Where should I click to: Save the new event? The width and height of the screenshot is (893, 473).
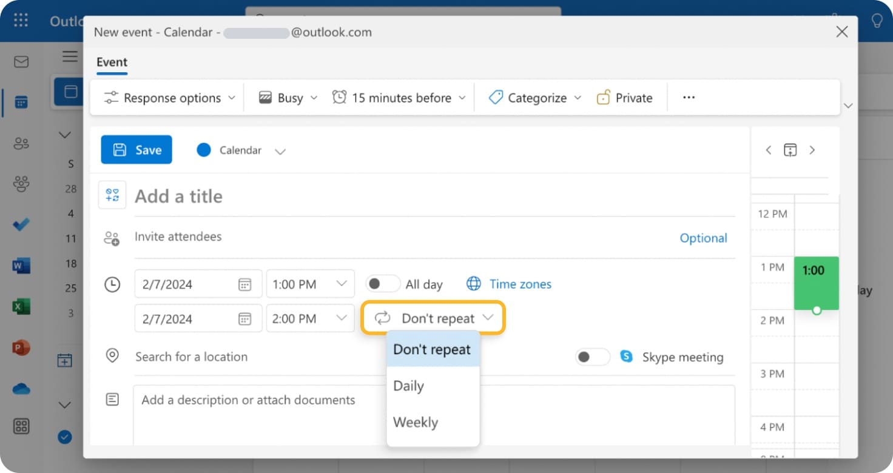coord(136,150)
